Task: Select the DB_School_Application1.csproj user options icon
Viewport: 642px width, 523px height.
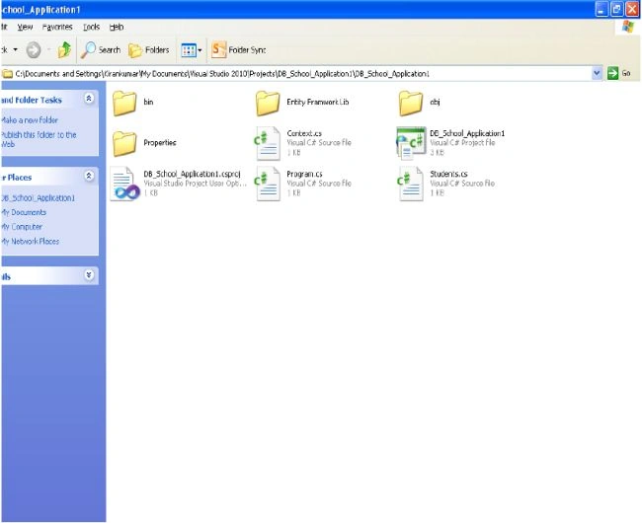Action: click(124, 184)
